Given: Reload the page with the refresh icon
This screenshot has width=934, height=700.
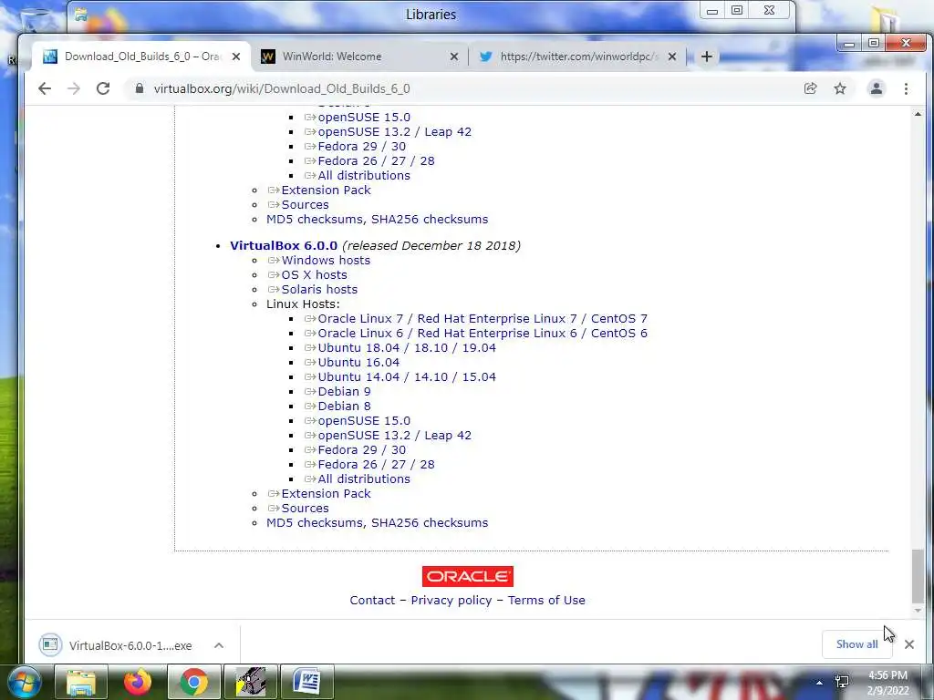Looking at the screenshot, I should (x=103, y=88).
